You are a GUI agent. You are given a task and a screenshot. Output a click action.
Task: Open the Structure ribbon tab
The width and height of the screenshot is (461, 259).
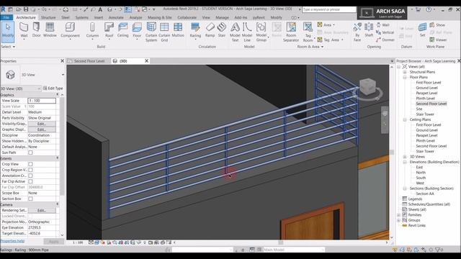[48, 17]
